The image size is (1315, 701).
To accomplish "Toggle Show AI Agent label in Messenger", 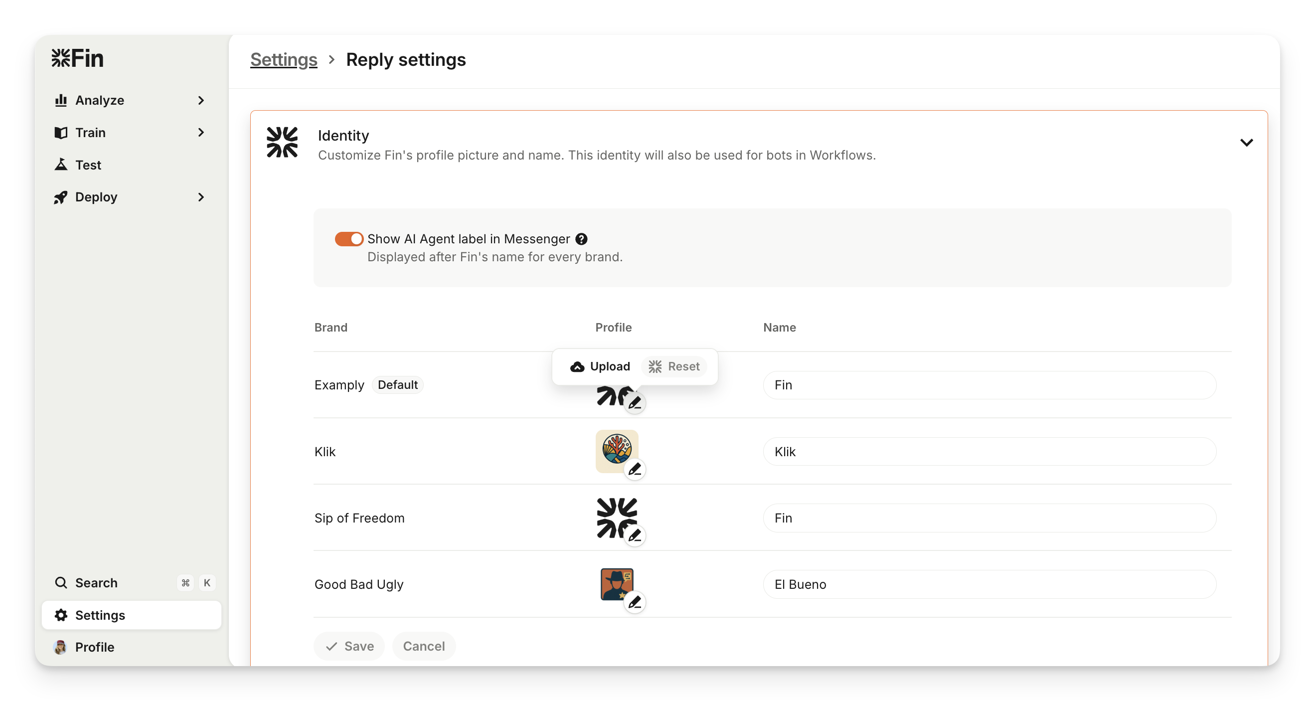I will 349,239.
